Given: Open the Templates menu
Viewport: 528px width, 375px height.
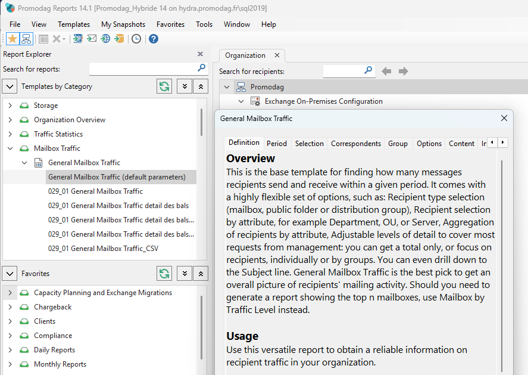Looking at the screenshot, I should pyautogui.click(x=74, y=24).
